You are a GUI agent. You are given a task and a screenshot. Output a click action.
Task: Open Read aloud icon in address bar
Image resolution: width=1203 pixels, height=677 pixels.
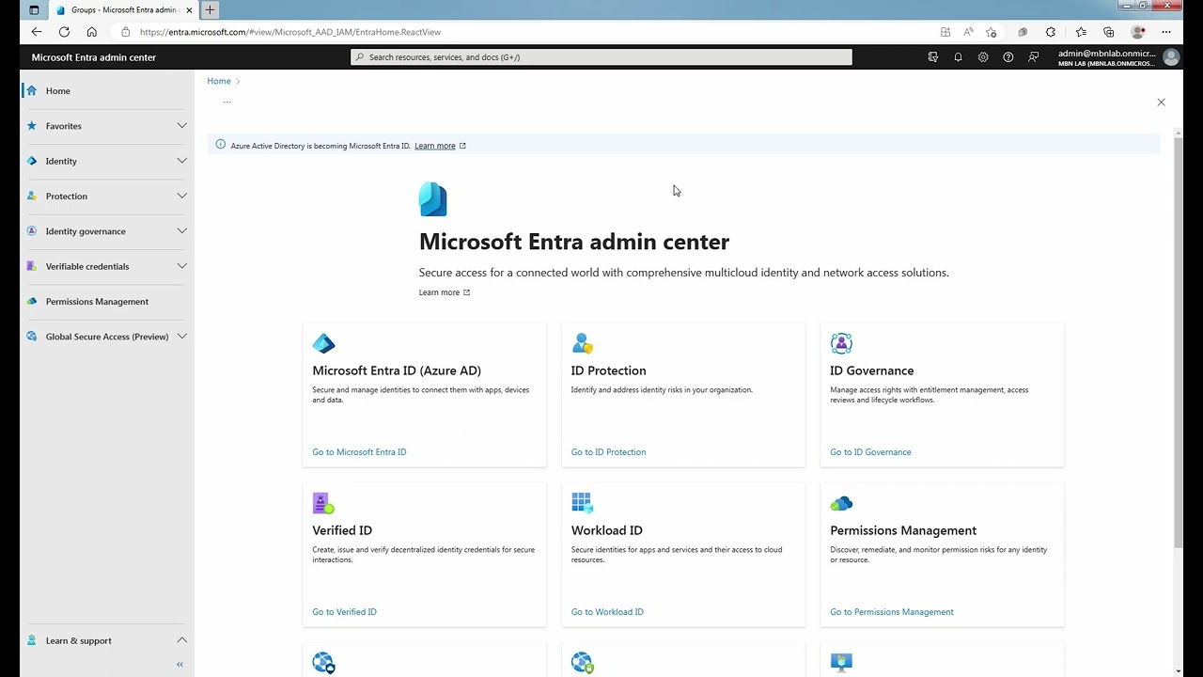point(968,32)
